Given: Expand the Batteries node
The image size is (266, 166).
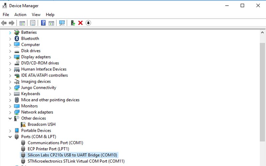Looking at the screenshot, I should (10, 32).
